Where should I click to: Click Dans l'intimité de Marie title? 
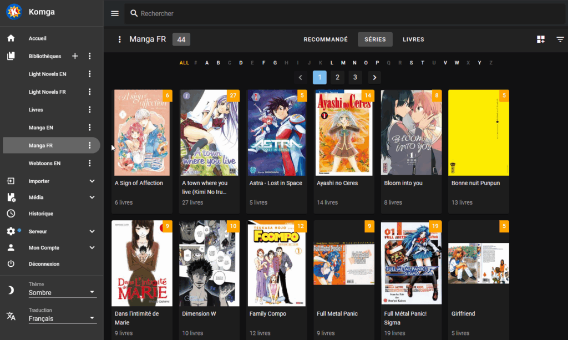pos(136,318)
